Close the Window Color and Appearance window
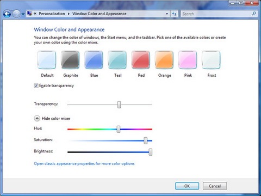Viewport: 261px width, 196px height. click(x=252, y=3)
